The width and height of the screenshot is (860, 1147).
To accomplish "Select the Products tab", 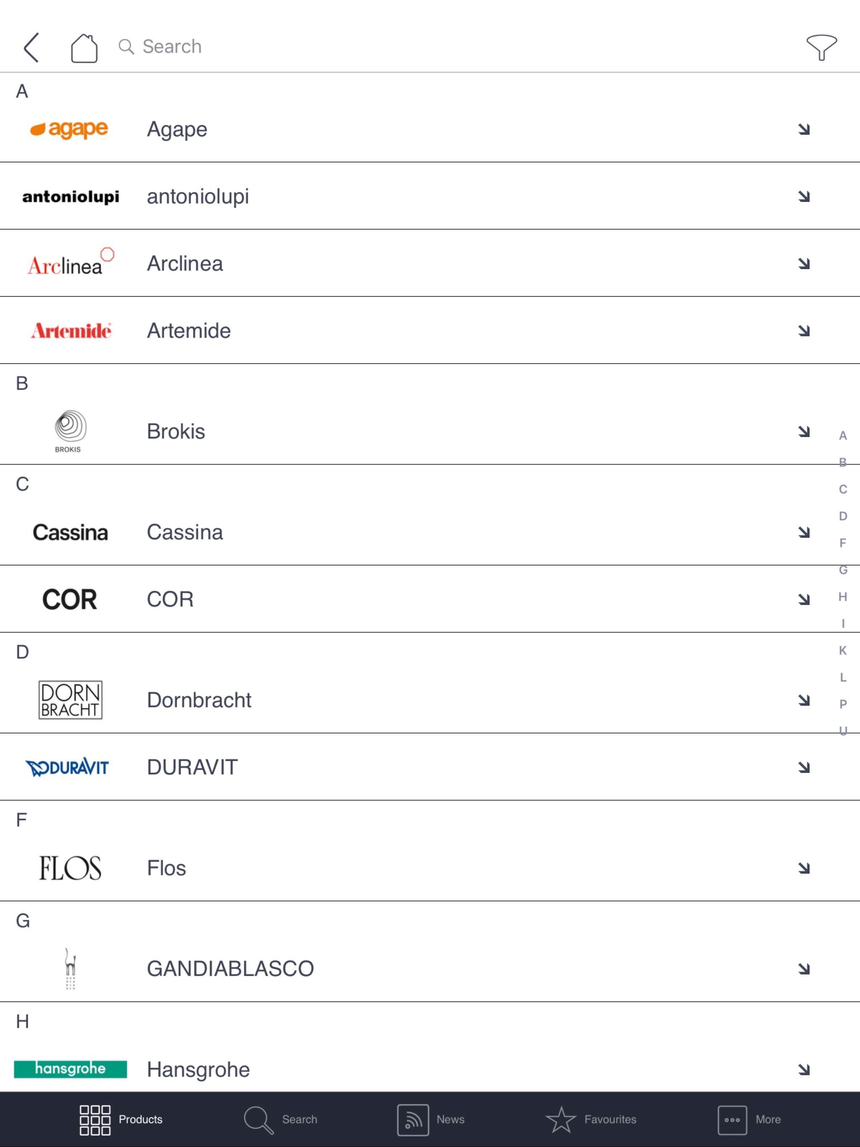I will click(x=121, y=1120).
